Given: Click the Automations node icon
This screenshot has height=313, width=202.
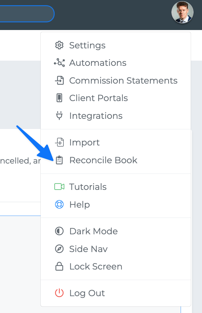Looking at the screenshot, I should (59, 63).
